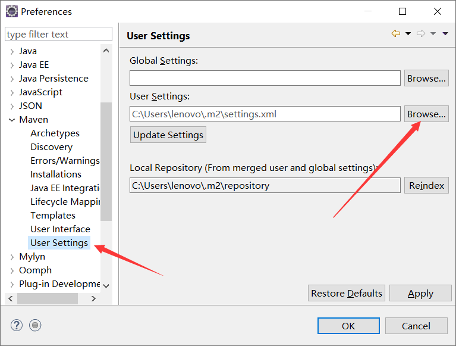This screenshot has width=456, height=346.
Task: Focus the type filter text field
Action: [x=58, y=35]
